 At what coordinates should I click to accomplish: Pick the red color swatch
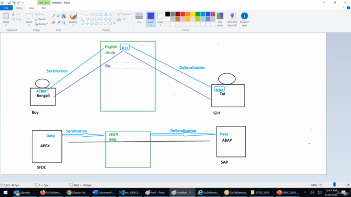point(183,14)
